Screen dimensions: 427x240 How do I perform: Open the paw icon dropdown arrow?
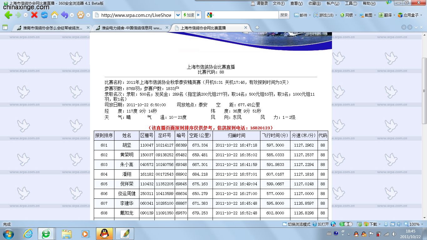tap(88, 15)
